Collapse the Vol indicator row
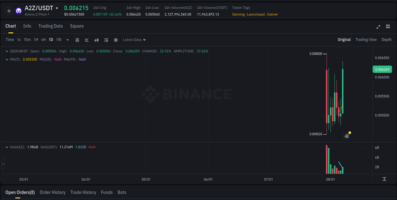 pyautogui.click(x=7, y=147)
